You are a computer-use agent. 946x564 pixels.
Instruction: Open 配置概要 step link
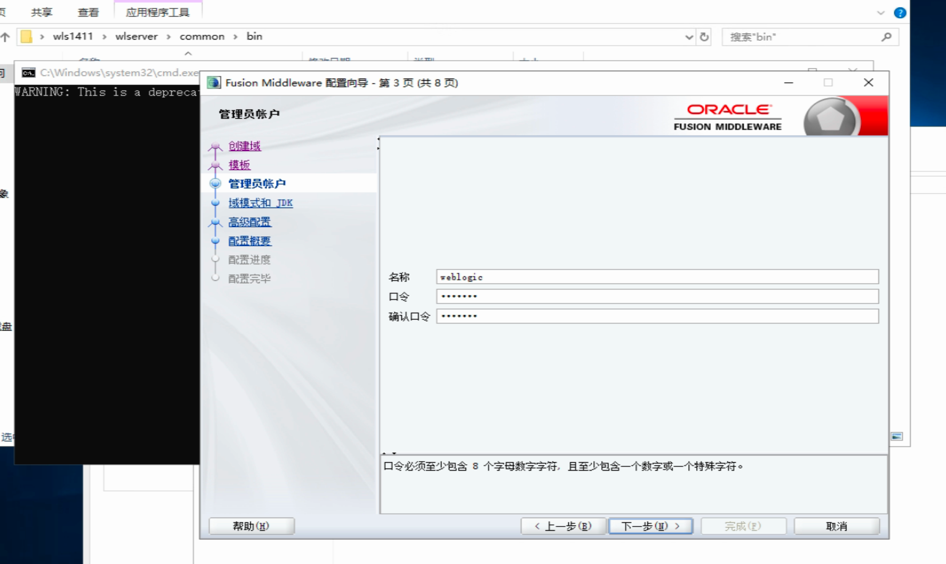pos(250,241)
